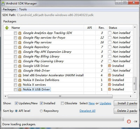140x129 pixels.
Task: Click package icon beside Google USB Driver
Action: tap(20, 66)
